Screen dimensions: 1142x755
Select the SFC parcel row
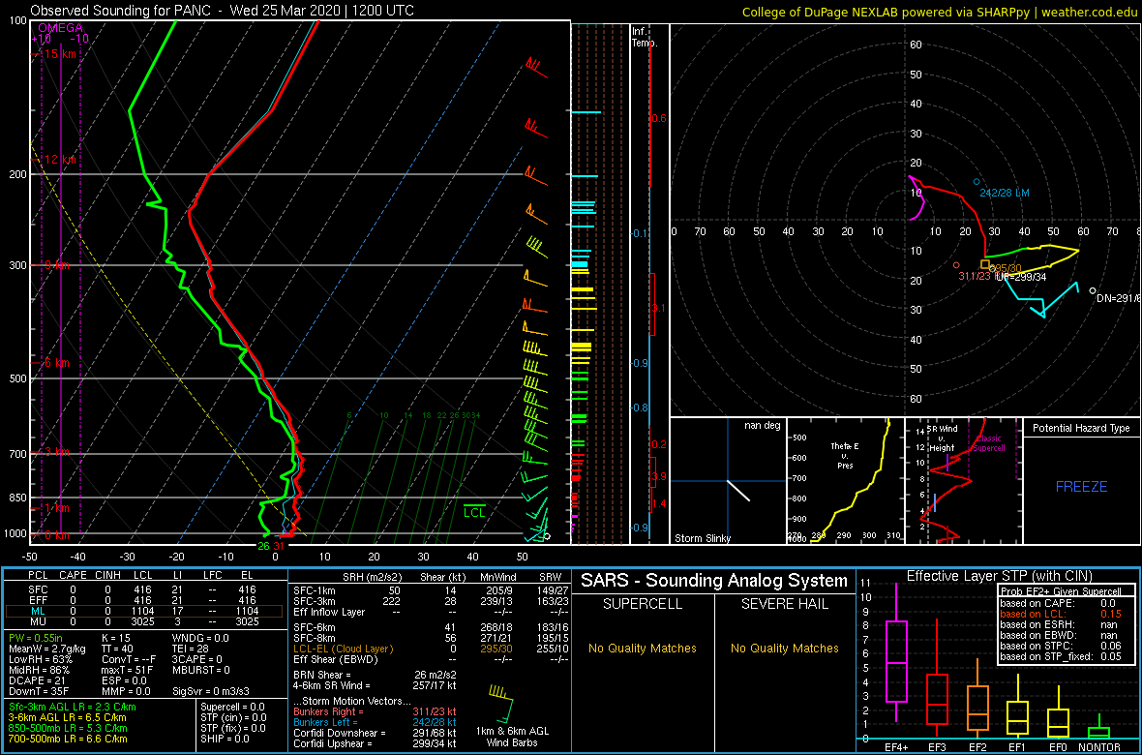pyautogui.click(x=143, y=589)
